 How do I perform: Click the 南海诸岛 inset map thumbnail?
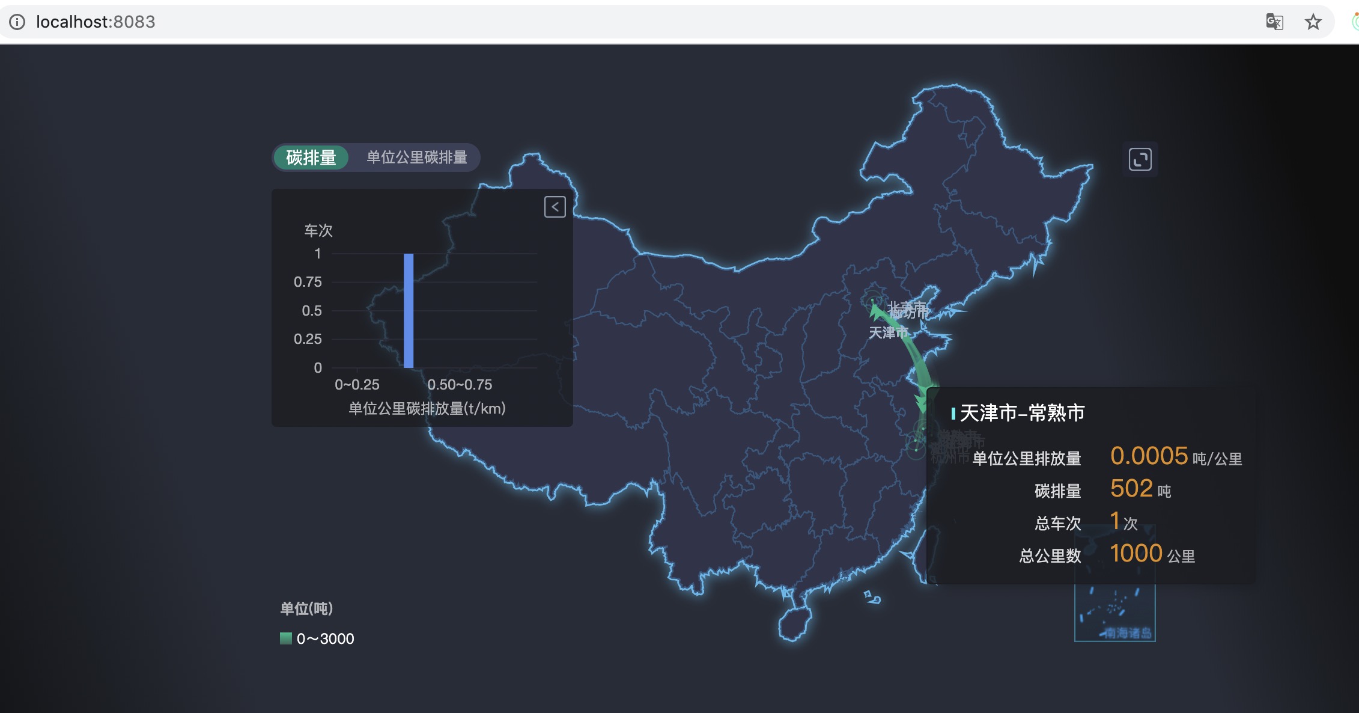[1114, 613]
